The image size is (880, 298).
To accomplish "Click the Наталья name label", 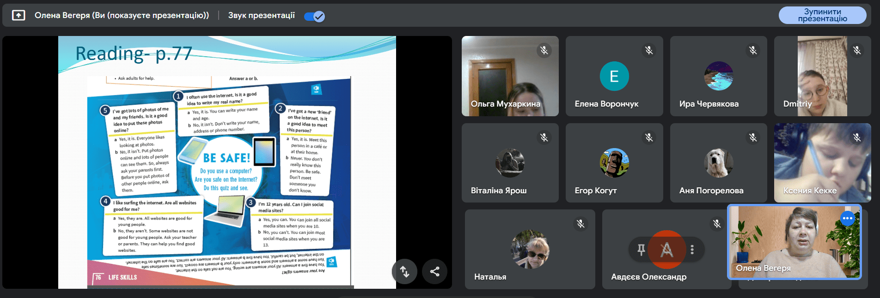I will (490, 277).
